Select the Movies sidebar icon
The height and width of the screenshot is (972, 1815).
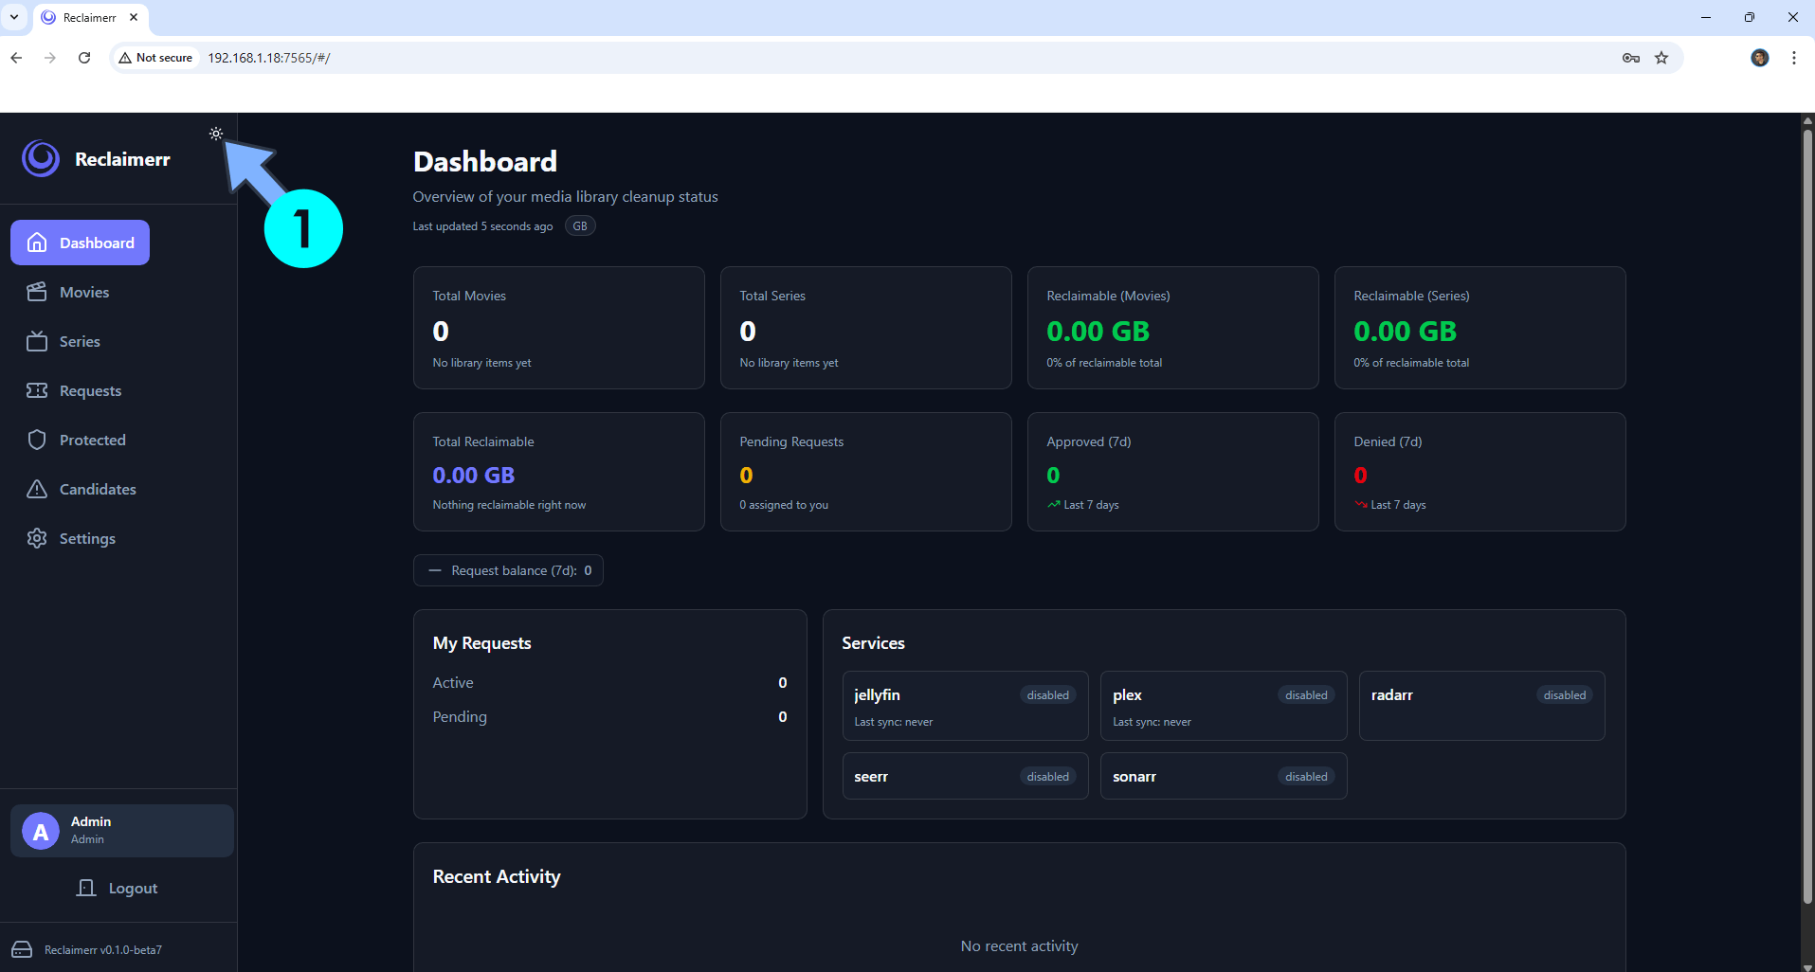(x=38, y=292)
